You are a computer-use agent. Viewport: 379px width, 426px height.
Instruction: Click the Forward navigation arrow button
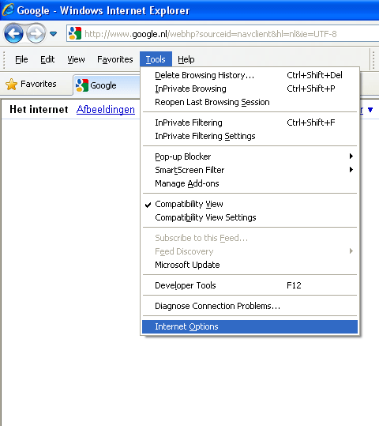point(36,34)
